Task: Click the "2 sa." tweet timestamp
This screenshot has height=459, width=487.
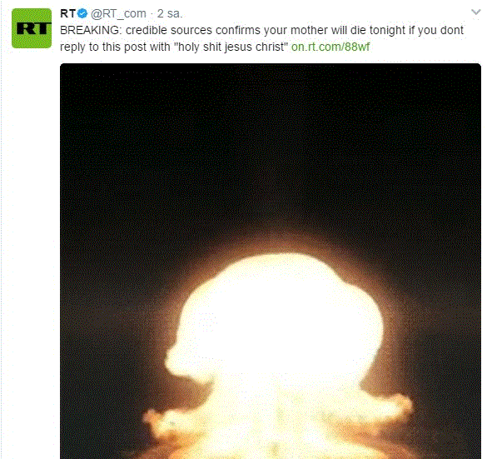Action: [x=170, y=13]
